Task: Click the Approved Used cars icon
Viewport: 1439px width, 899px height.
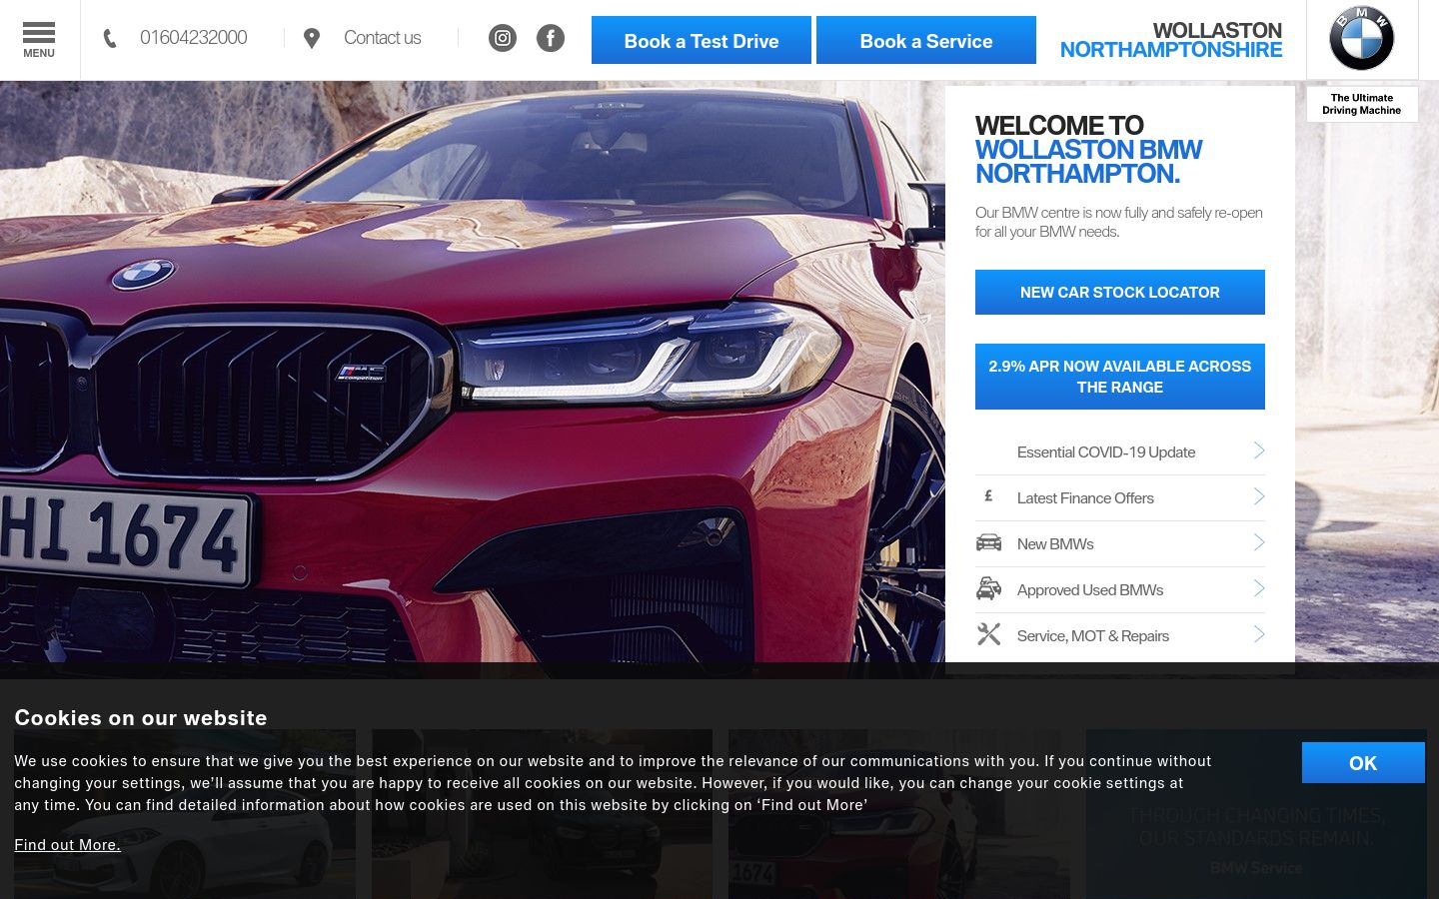Action: pos(988,588)
